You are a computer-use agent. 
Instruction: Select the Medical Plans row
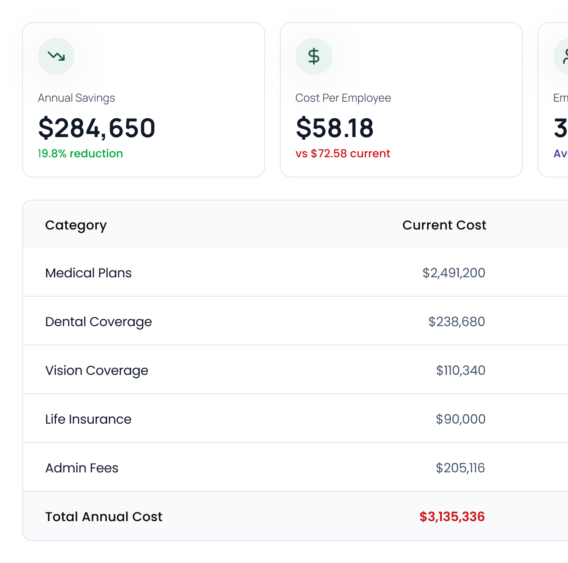point(88,273)
